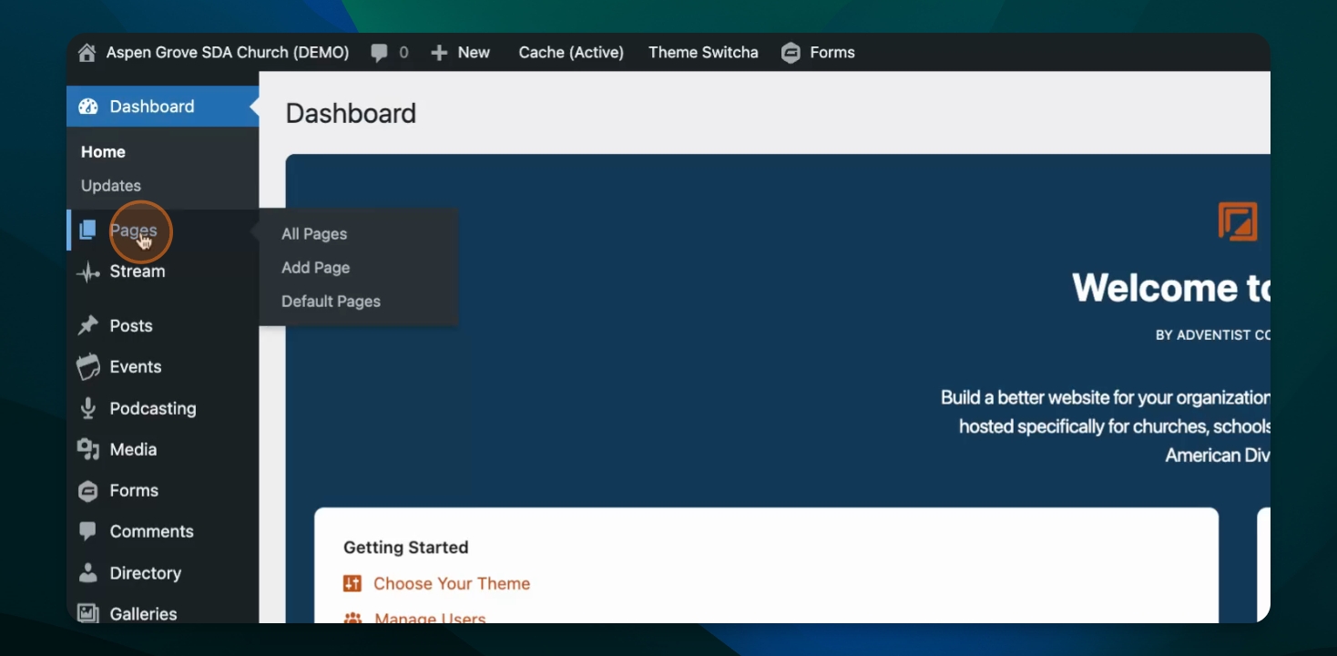This screenshot has height=656, width=1337.
Task: Open All Pages from the flyout menu
Action: point(314,234)
